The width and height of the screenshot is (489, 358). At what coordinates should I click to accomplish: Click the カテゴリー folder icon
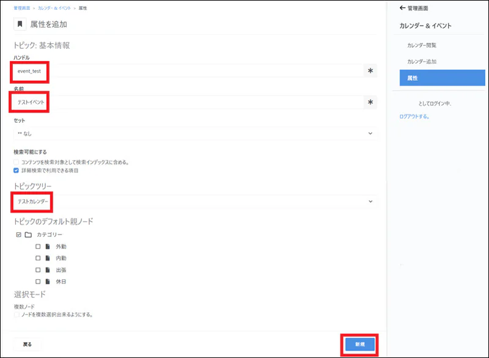pos(28,235)
